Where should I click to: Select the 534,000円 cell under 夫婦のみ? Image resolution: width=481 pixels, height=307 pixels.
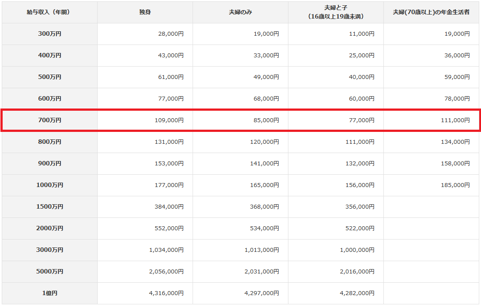(x=265, y=228)
